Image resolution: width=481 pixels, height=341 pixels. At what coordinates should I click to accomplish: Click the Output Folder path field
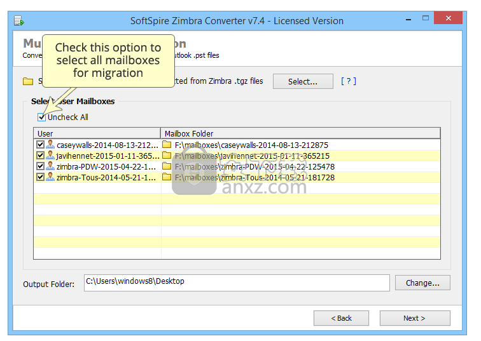click(x=237, y=283)
